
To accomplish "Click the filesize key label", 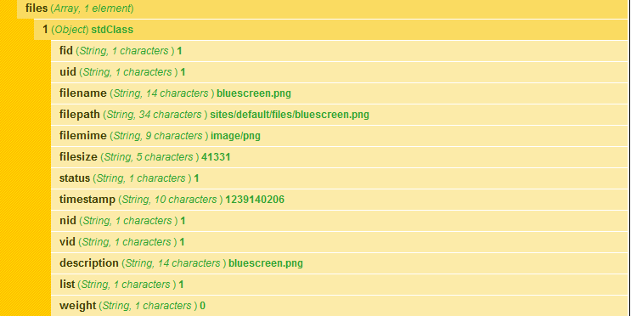I will pyautogui.click(x=78, y=157).
